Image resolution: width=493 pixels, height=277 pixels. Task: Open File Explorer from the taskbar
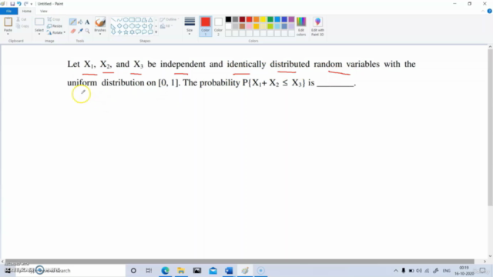point(181,270)
